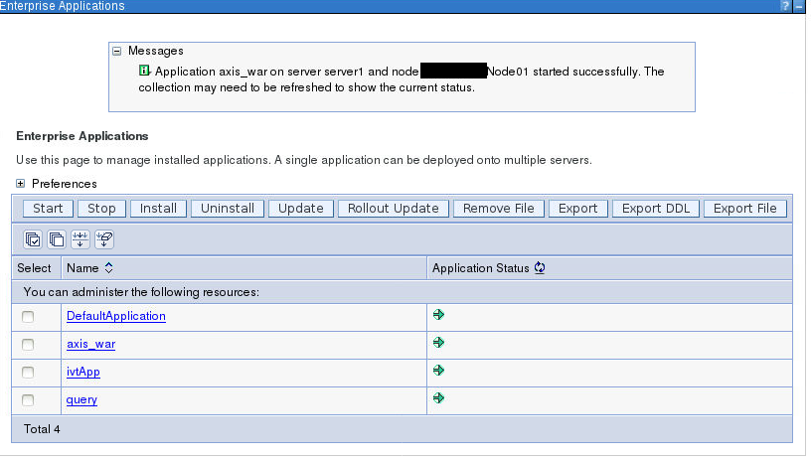
Task: Click the Export DDL button
Action: 656,209
